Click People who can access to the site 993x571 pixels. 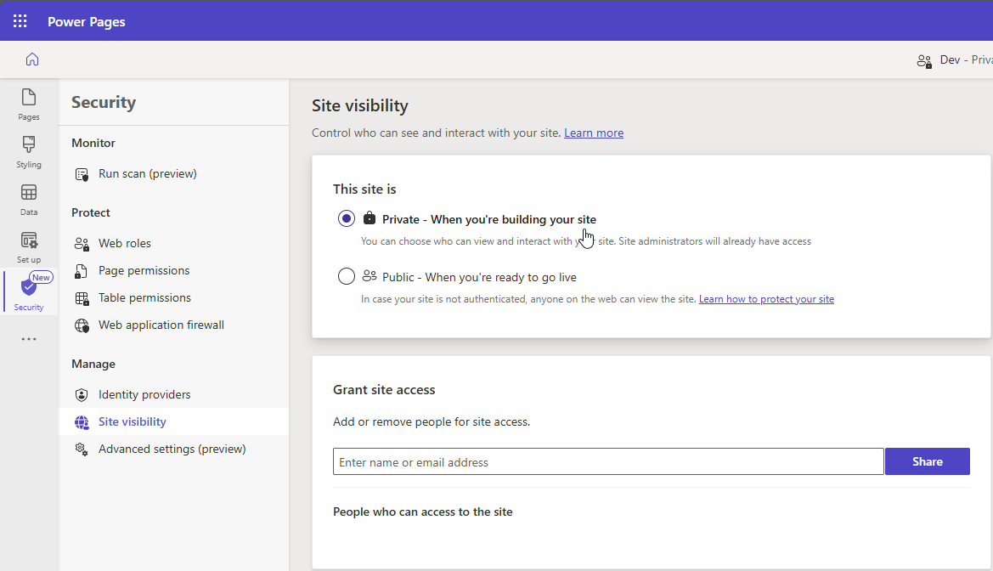422,512
